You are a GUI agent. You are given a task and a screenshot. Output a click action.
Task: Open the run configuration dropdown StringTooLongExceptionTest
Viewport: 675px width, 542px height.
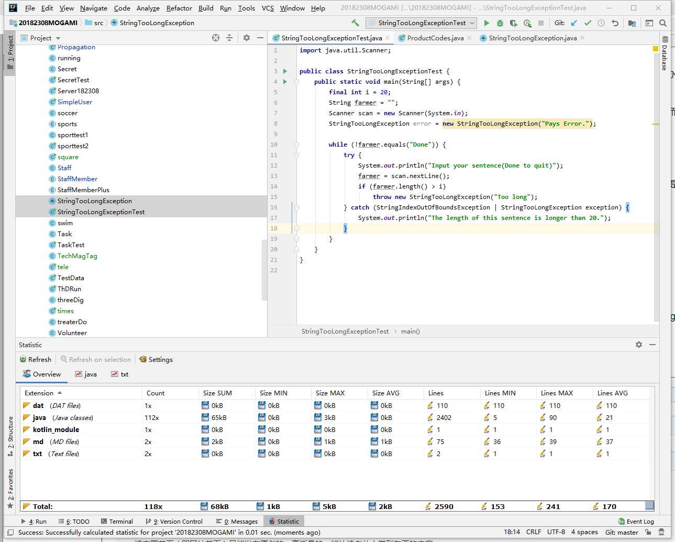[x=421, y=23]
